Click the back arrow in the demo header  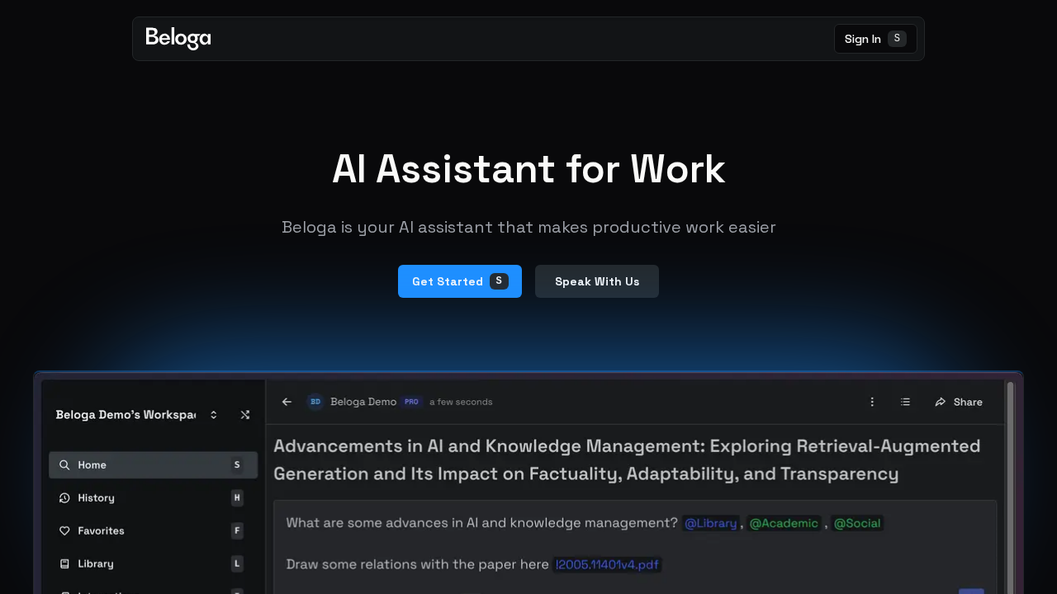pyautogui.click(x=287, y=402)
